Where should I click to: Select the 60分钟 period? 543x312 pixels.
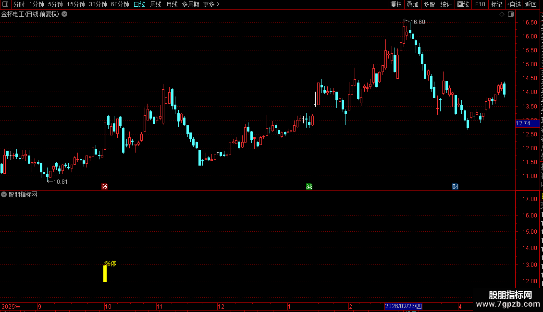120,4
